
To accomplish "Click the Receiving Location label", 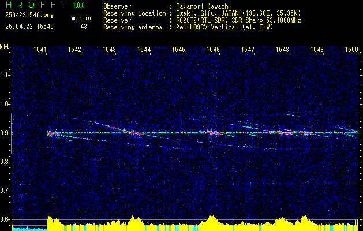I will coord(134,13).
